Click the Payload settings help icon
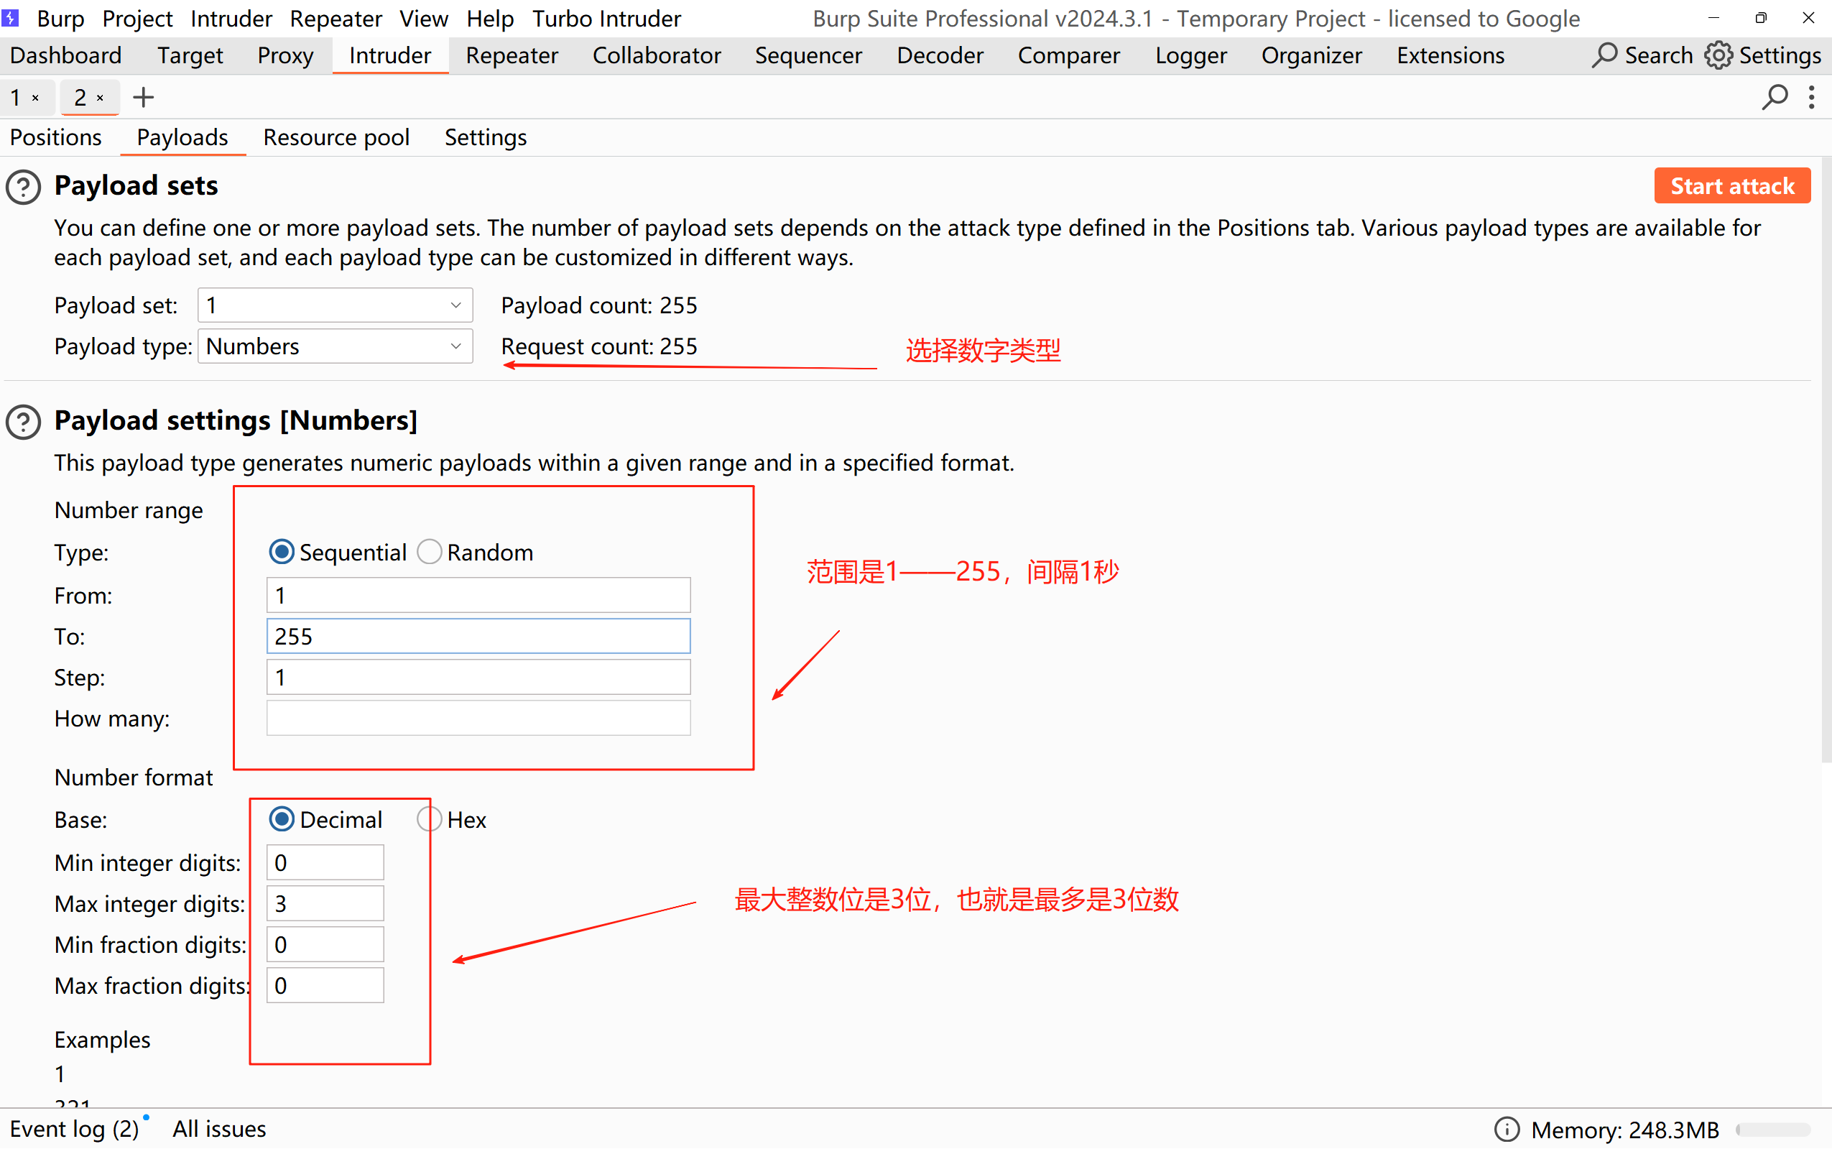 (x=24, y=422)
